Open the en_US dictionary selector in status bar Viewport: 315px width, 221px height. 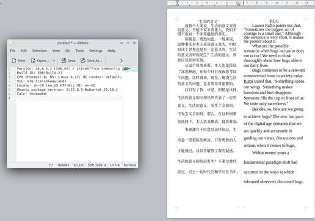(79, 165)
